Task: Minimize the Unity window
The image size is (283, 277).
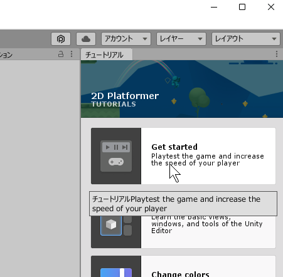Action: coord(214,7)
